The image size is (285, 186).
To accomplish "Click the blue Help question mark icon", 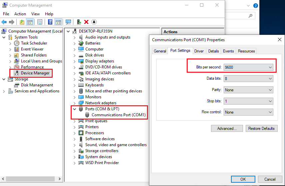I will click(50, 22).
